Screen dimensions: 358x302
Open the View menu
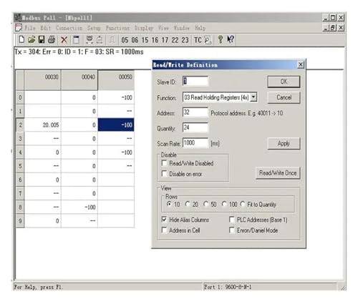pyautogui.click(x=163, y=28)
